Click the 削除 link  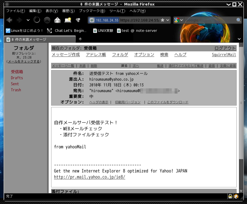tap(94, 66)
